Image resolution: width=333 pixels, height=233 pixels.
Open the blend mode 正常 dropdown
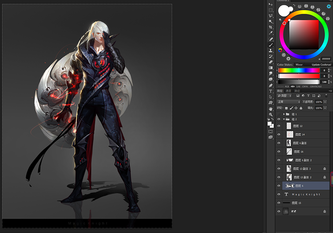point(288,102)
